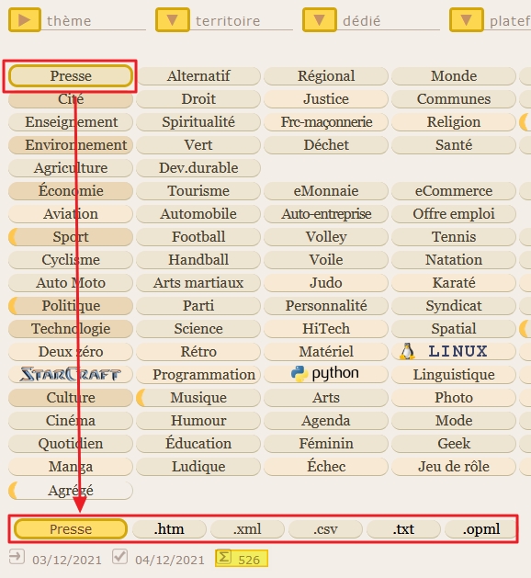This screenshot has width=531, height=578.
Task: Open the dédié dropdown arrow
Action: [320, 20]
